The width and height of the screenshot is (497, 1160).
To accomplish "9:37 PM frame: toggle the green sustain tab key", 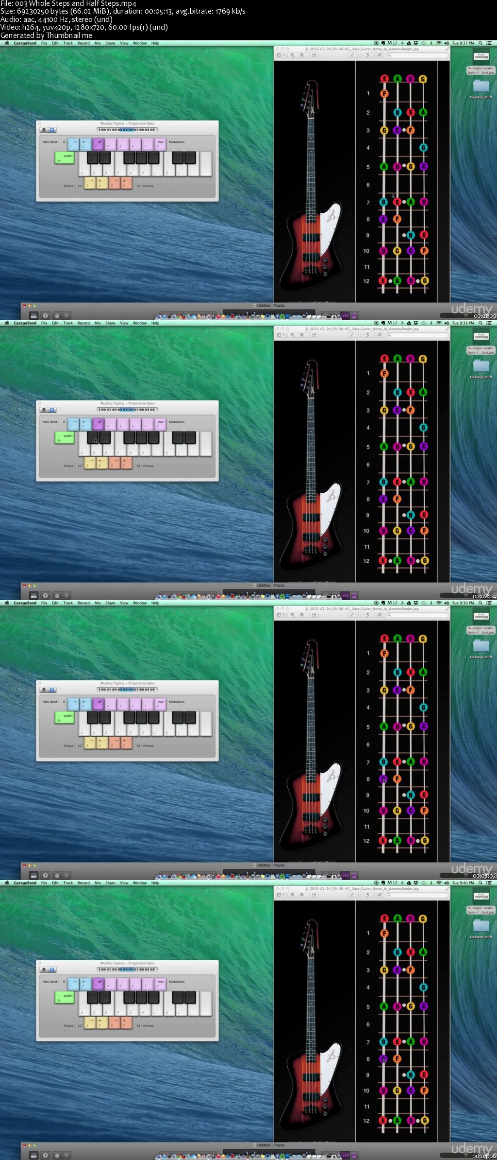I will tap(65, 158).
